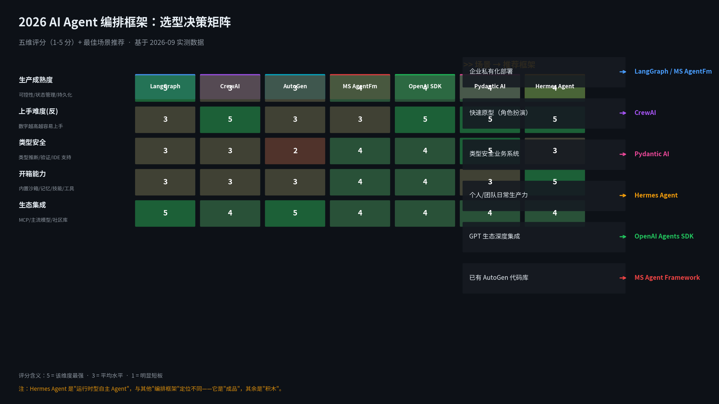Image resolution: width=719 pixels, height=404 pixels.
Task: Open the purple CrewAI recommendation label
Action: coord(645,113)
